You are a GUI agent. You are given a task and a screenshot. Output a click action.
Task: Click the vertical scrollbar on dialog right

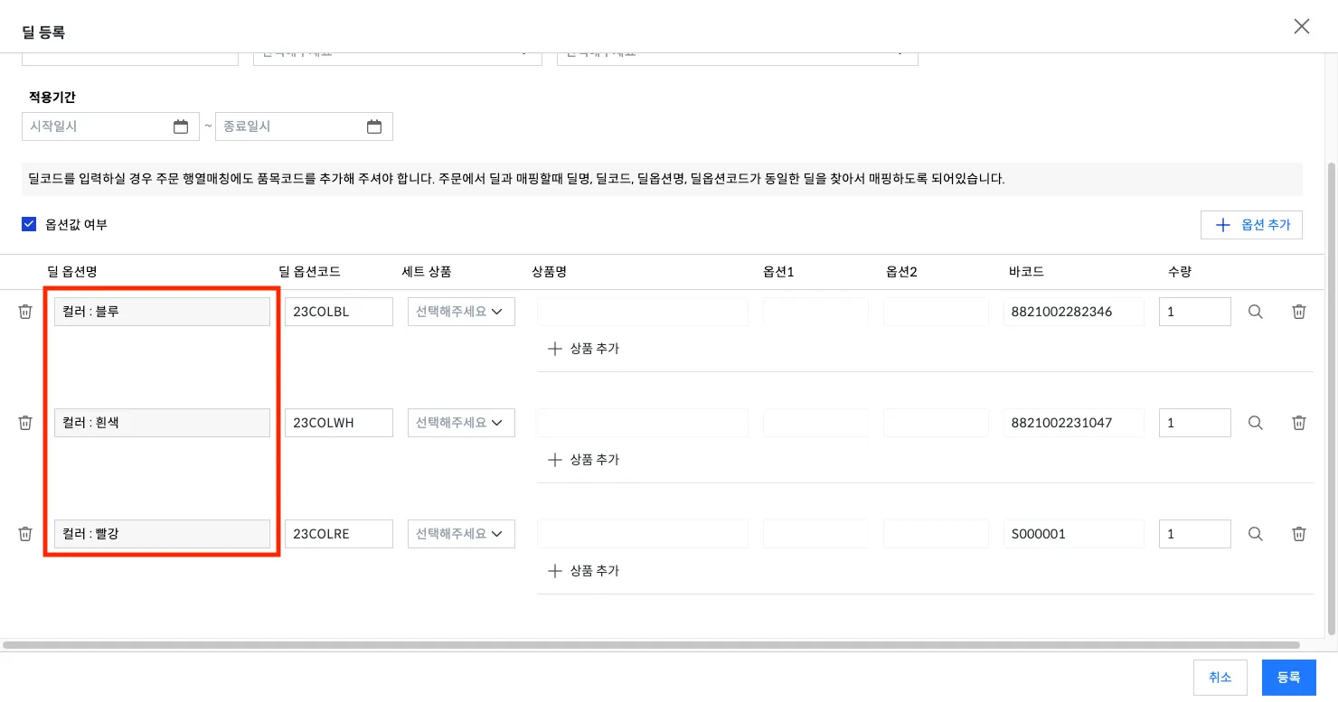[x=1332, y=398]
